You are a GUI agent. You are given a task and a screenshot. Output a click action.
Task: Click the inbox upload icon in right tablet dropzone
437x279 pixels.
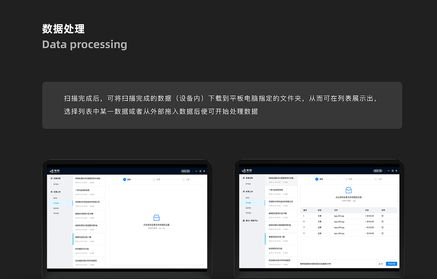coord(349,190)
